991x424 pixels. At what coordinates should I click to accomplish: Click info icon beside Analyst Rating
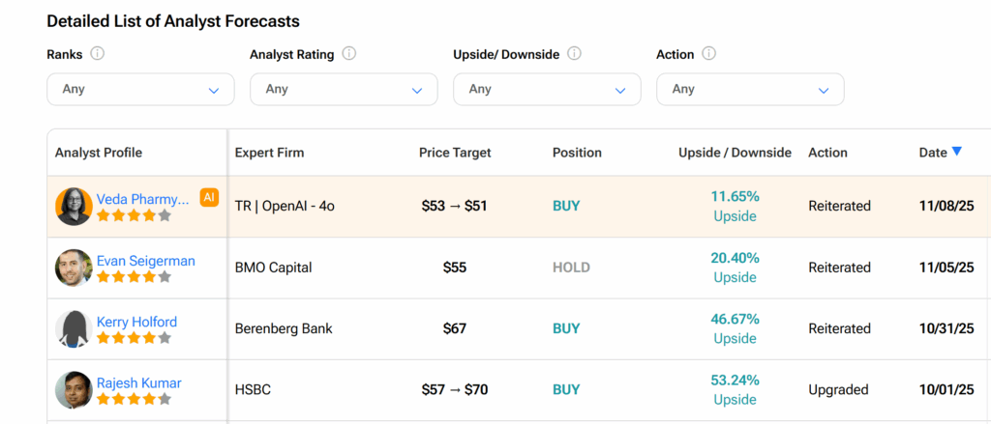click(x=349, y=54)
